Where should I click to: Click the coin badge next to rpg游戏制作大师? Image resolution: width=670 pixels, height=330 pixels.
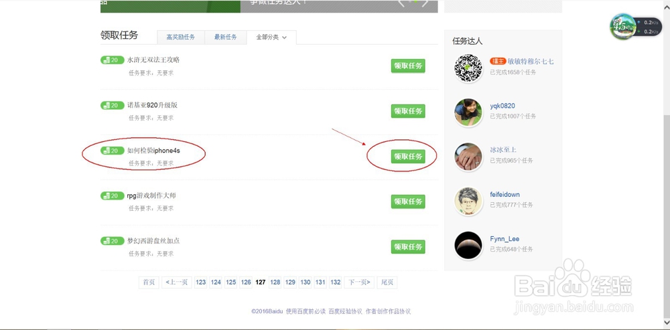point(113,196)
